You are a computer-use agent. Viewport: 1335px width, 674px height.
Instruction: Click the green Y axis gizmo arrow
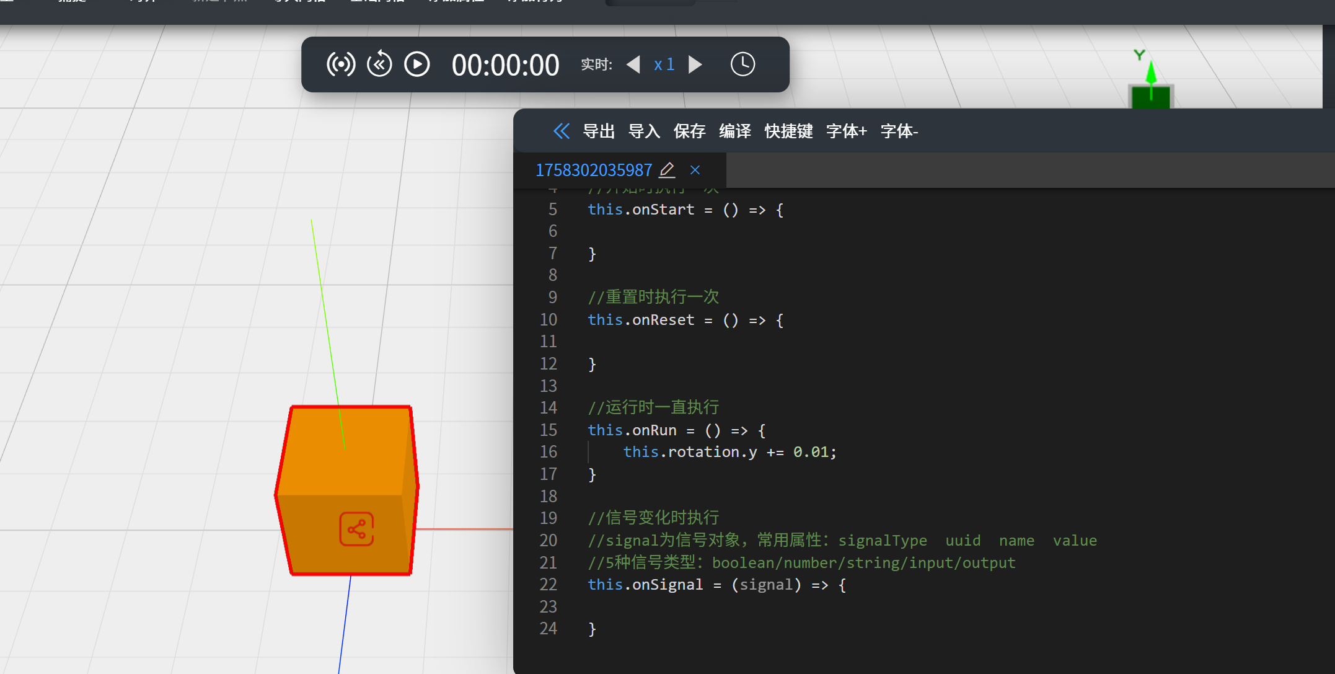pos(1151,73)
